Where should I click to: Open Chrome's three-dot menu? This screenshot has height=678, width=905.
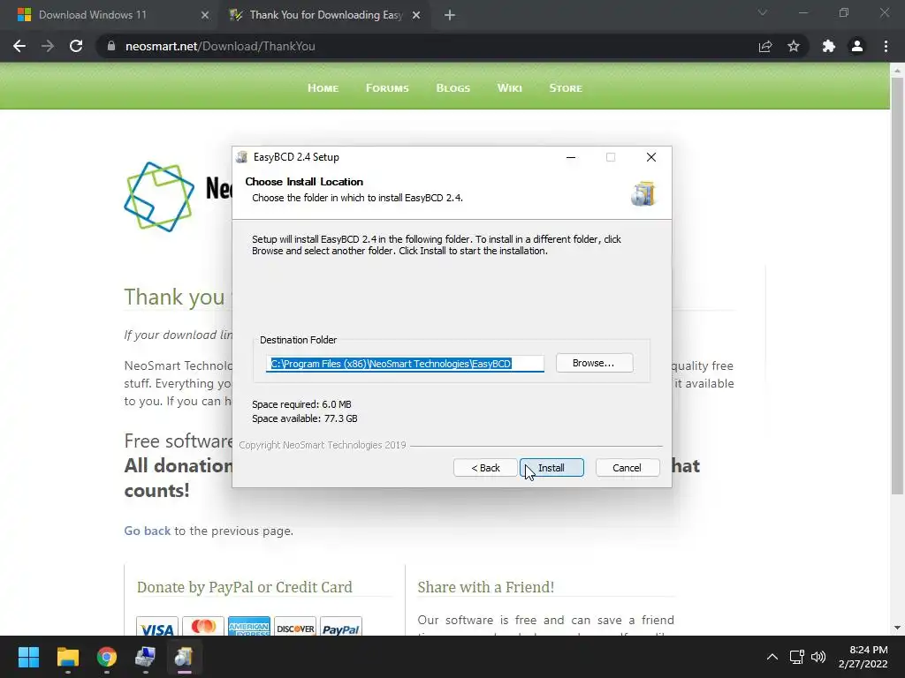point(886,46)
